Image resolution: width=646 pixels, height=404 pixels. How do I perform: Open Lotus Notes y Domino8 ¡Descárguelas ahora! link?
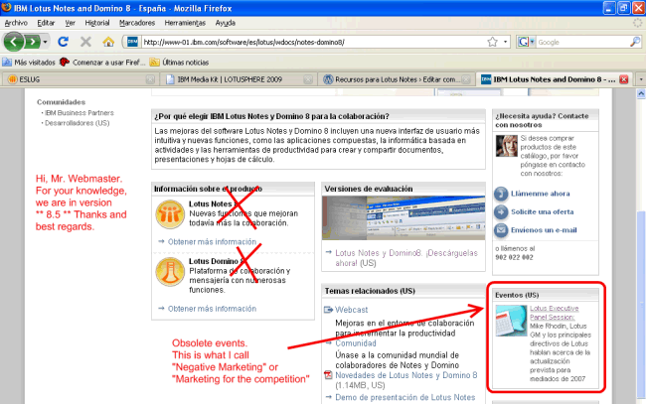coord(406,258)
